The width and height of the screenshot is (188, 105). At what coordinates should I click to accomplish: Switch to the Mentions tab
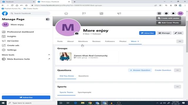tap(83, 41)
